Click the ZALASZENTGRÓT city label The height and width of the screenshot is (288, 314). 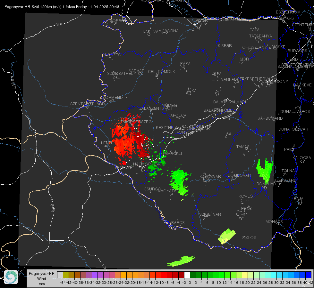click(x=156, y=108)
